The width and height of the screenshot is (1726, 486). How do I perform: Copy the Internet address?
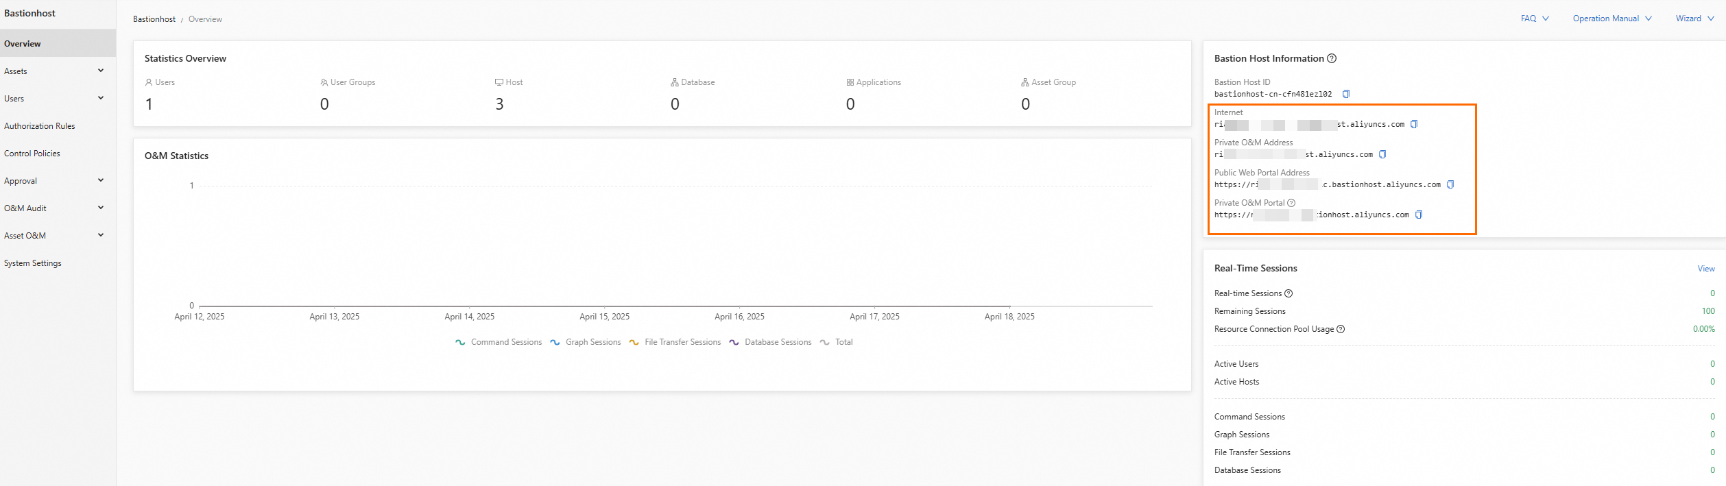tap(1414, 124)
